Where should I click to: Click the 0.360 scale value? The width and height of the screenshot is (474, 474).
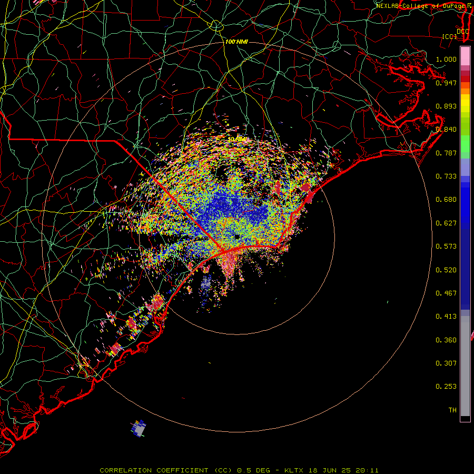tap(446, 340)
